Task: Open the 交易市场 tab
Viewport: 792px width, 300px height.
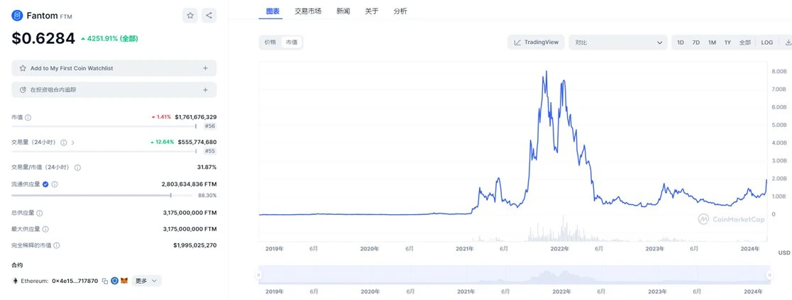Action: point(308,11)
